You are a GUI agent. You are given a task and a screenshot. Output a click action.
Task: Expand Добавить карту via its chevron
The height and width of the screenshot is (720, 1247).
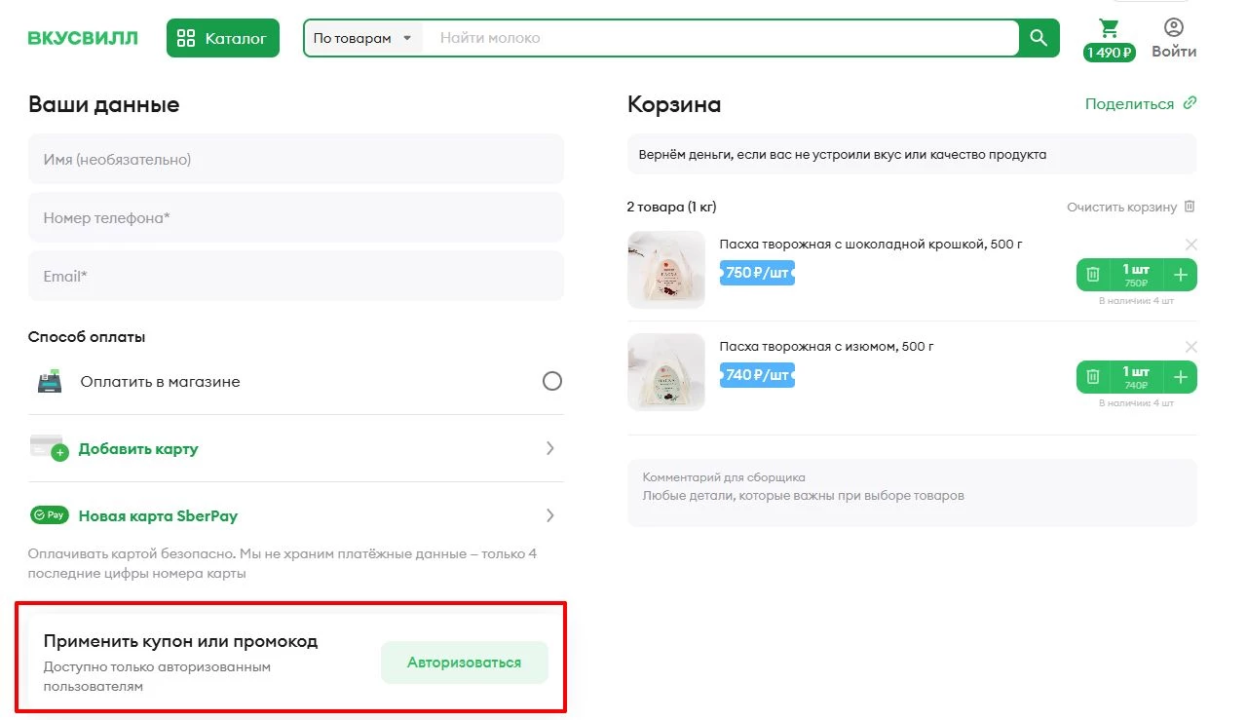coord(550,448)
